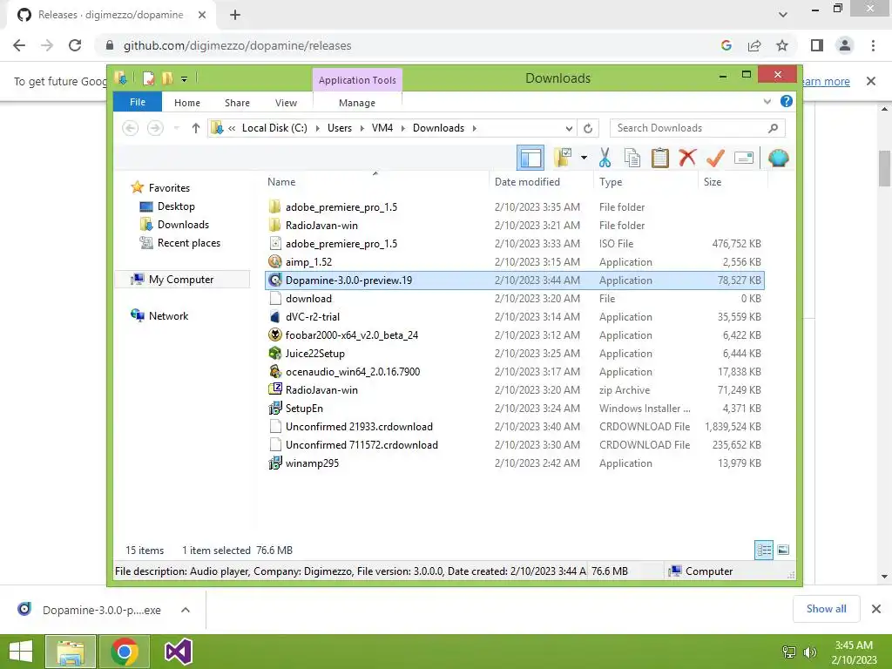Image resolution: width=892 pixels, height=669 pixels.
Task: Switch to Details view layout icon
Action: [764, 550]
